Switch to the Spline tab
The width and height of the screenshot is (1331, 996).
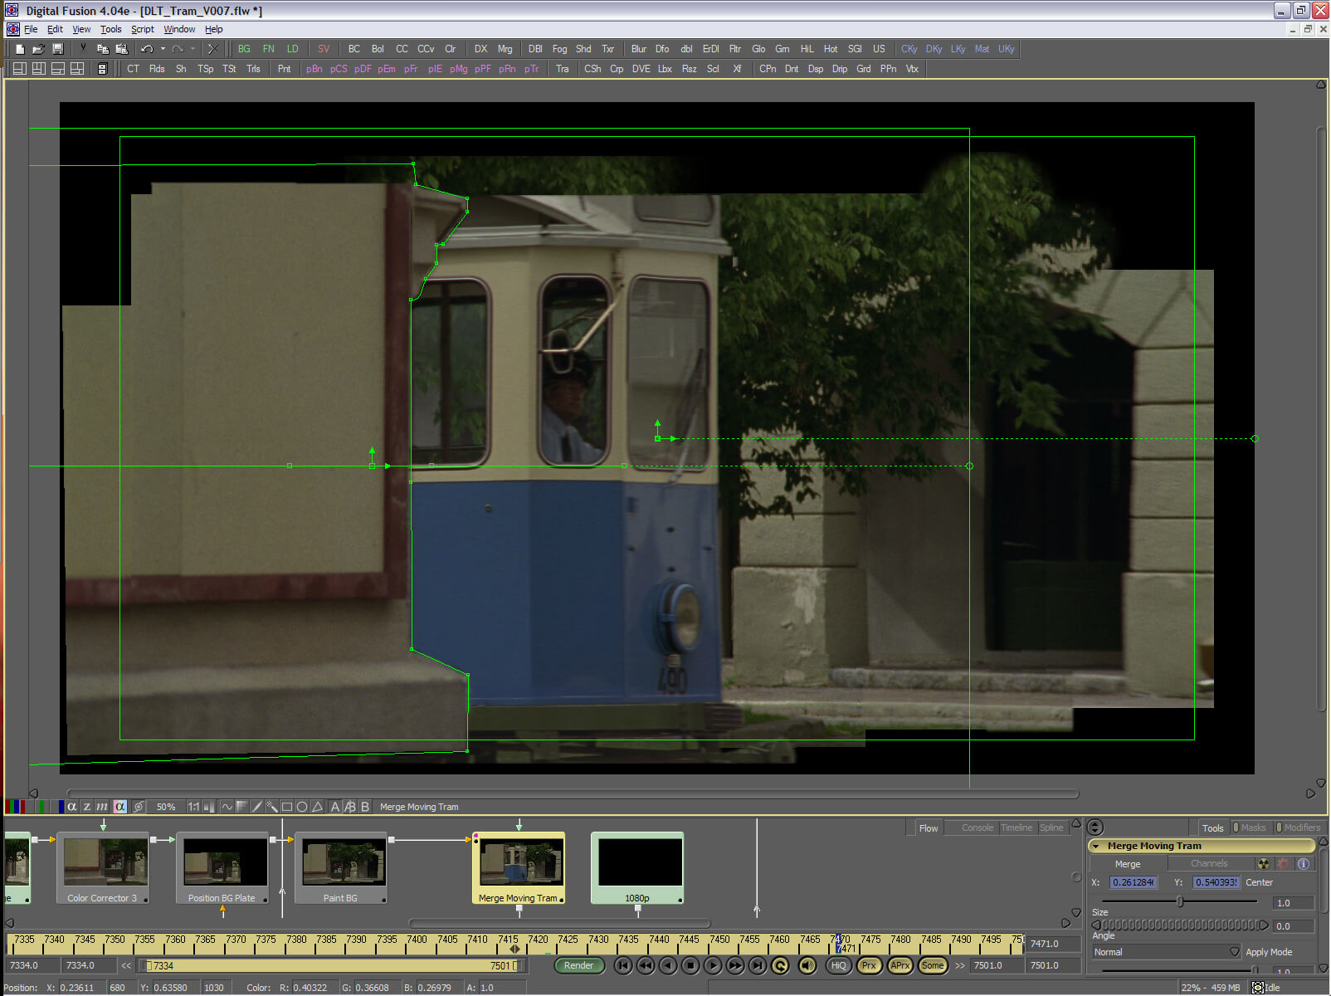pyautogui.click(x=1051, y=828)
